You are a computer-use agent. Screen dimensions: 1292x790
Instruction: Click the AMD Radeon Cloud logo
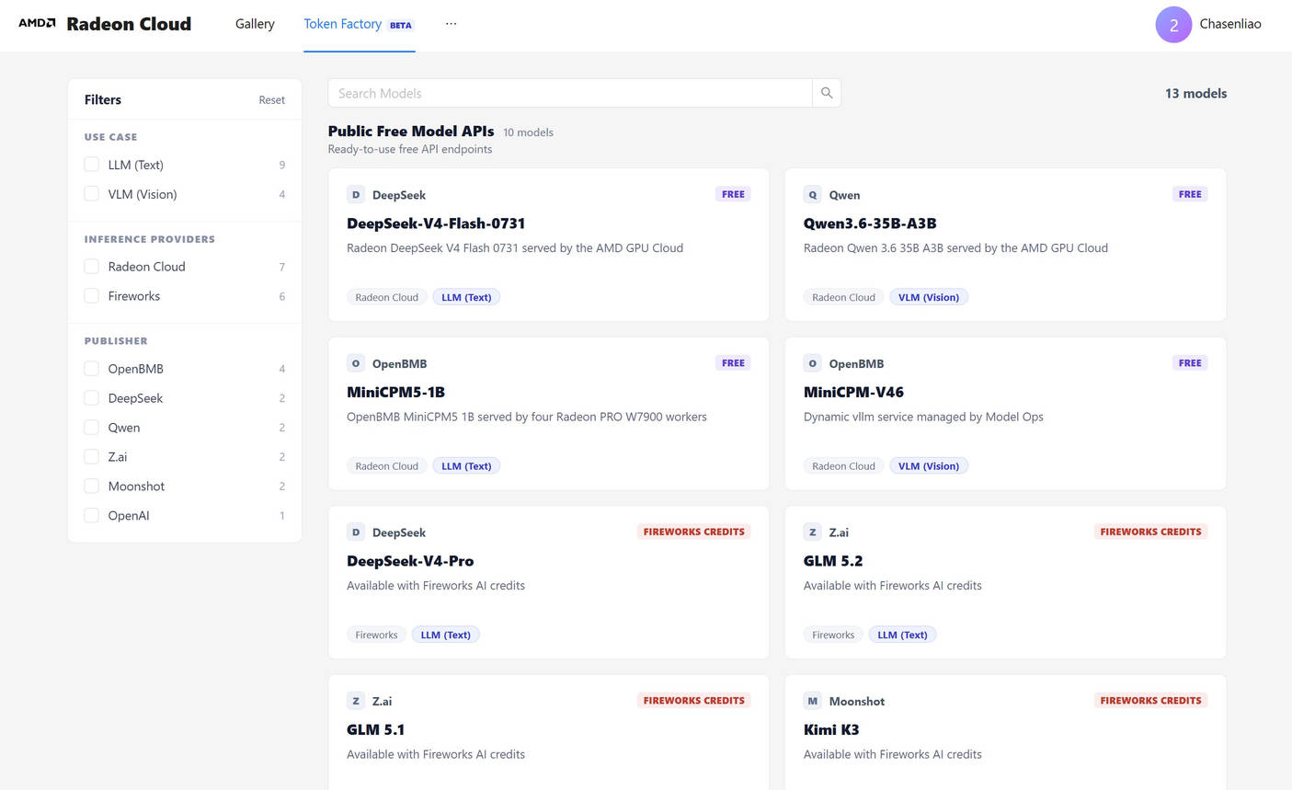[x=105, y=24]
